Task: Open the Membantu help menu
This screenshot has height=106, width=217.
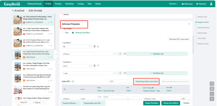Action: 201,4
